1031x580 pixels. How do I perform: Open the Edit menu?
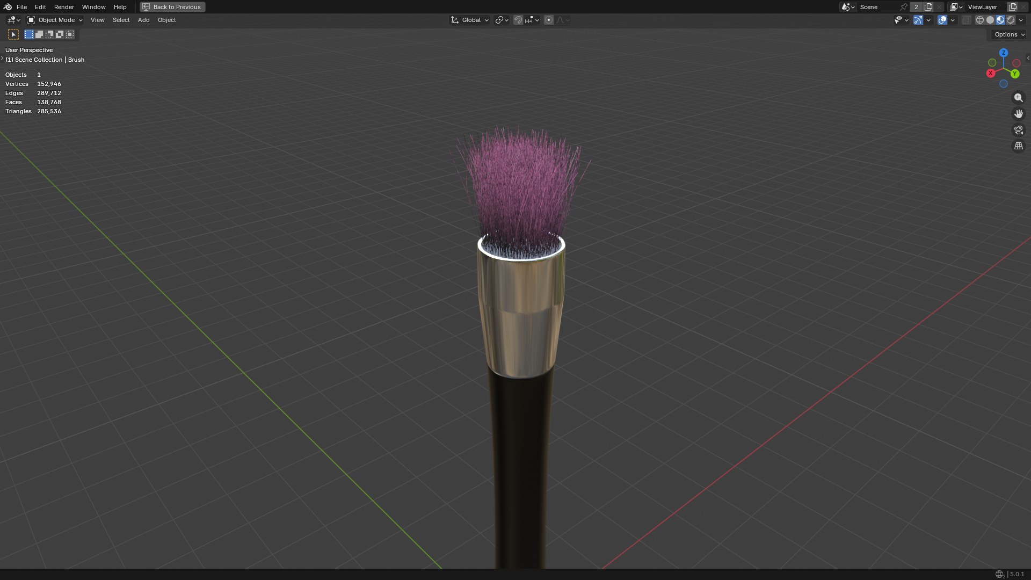coord(40,7)
